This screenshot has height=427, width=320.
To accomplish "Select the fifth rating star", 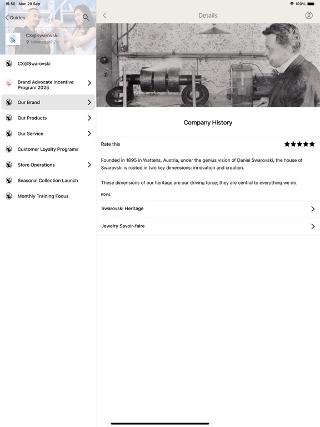I will click(x=312, y=144).
